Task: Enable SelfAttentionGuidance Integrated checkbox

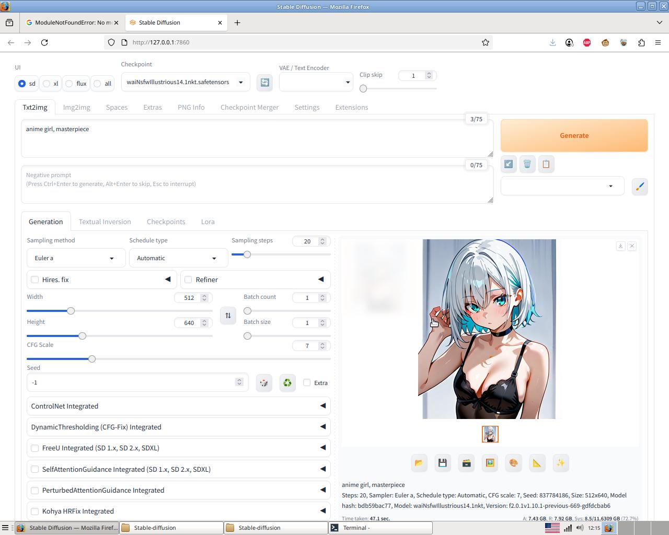Action: point(35,469)
